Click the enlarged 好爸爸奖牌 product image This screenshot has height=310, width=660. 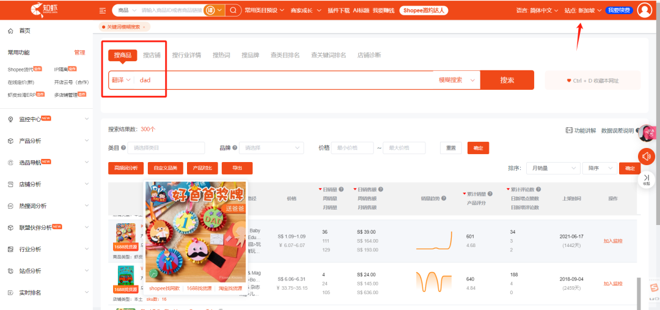196,232
